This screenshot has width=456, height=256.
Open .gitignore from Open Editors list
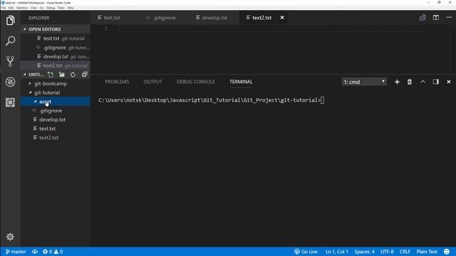(56, 48)
